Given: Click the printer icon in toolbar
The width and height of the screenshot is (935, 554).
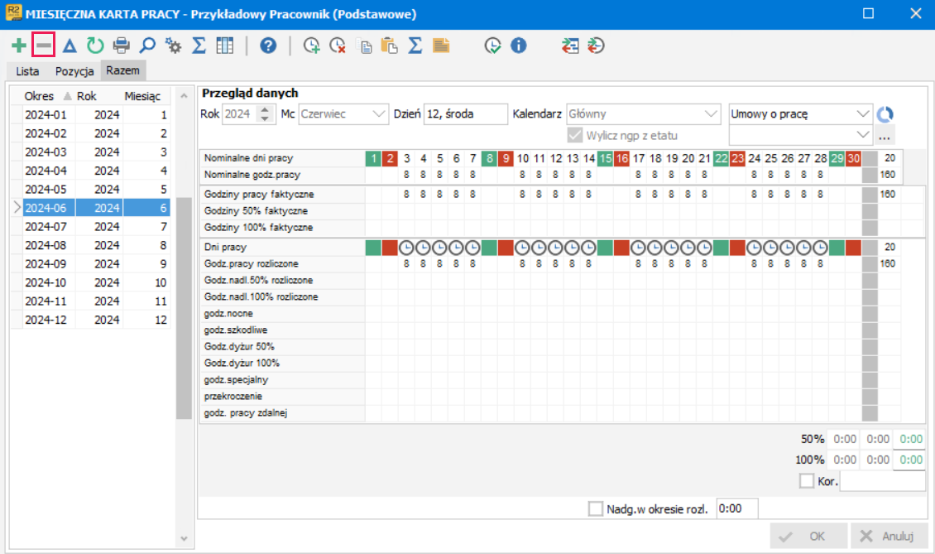Looking at the screenshot, I should [122, 46].
